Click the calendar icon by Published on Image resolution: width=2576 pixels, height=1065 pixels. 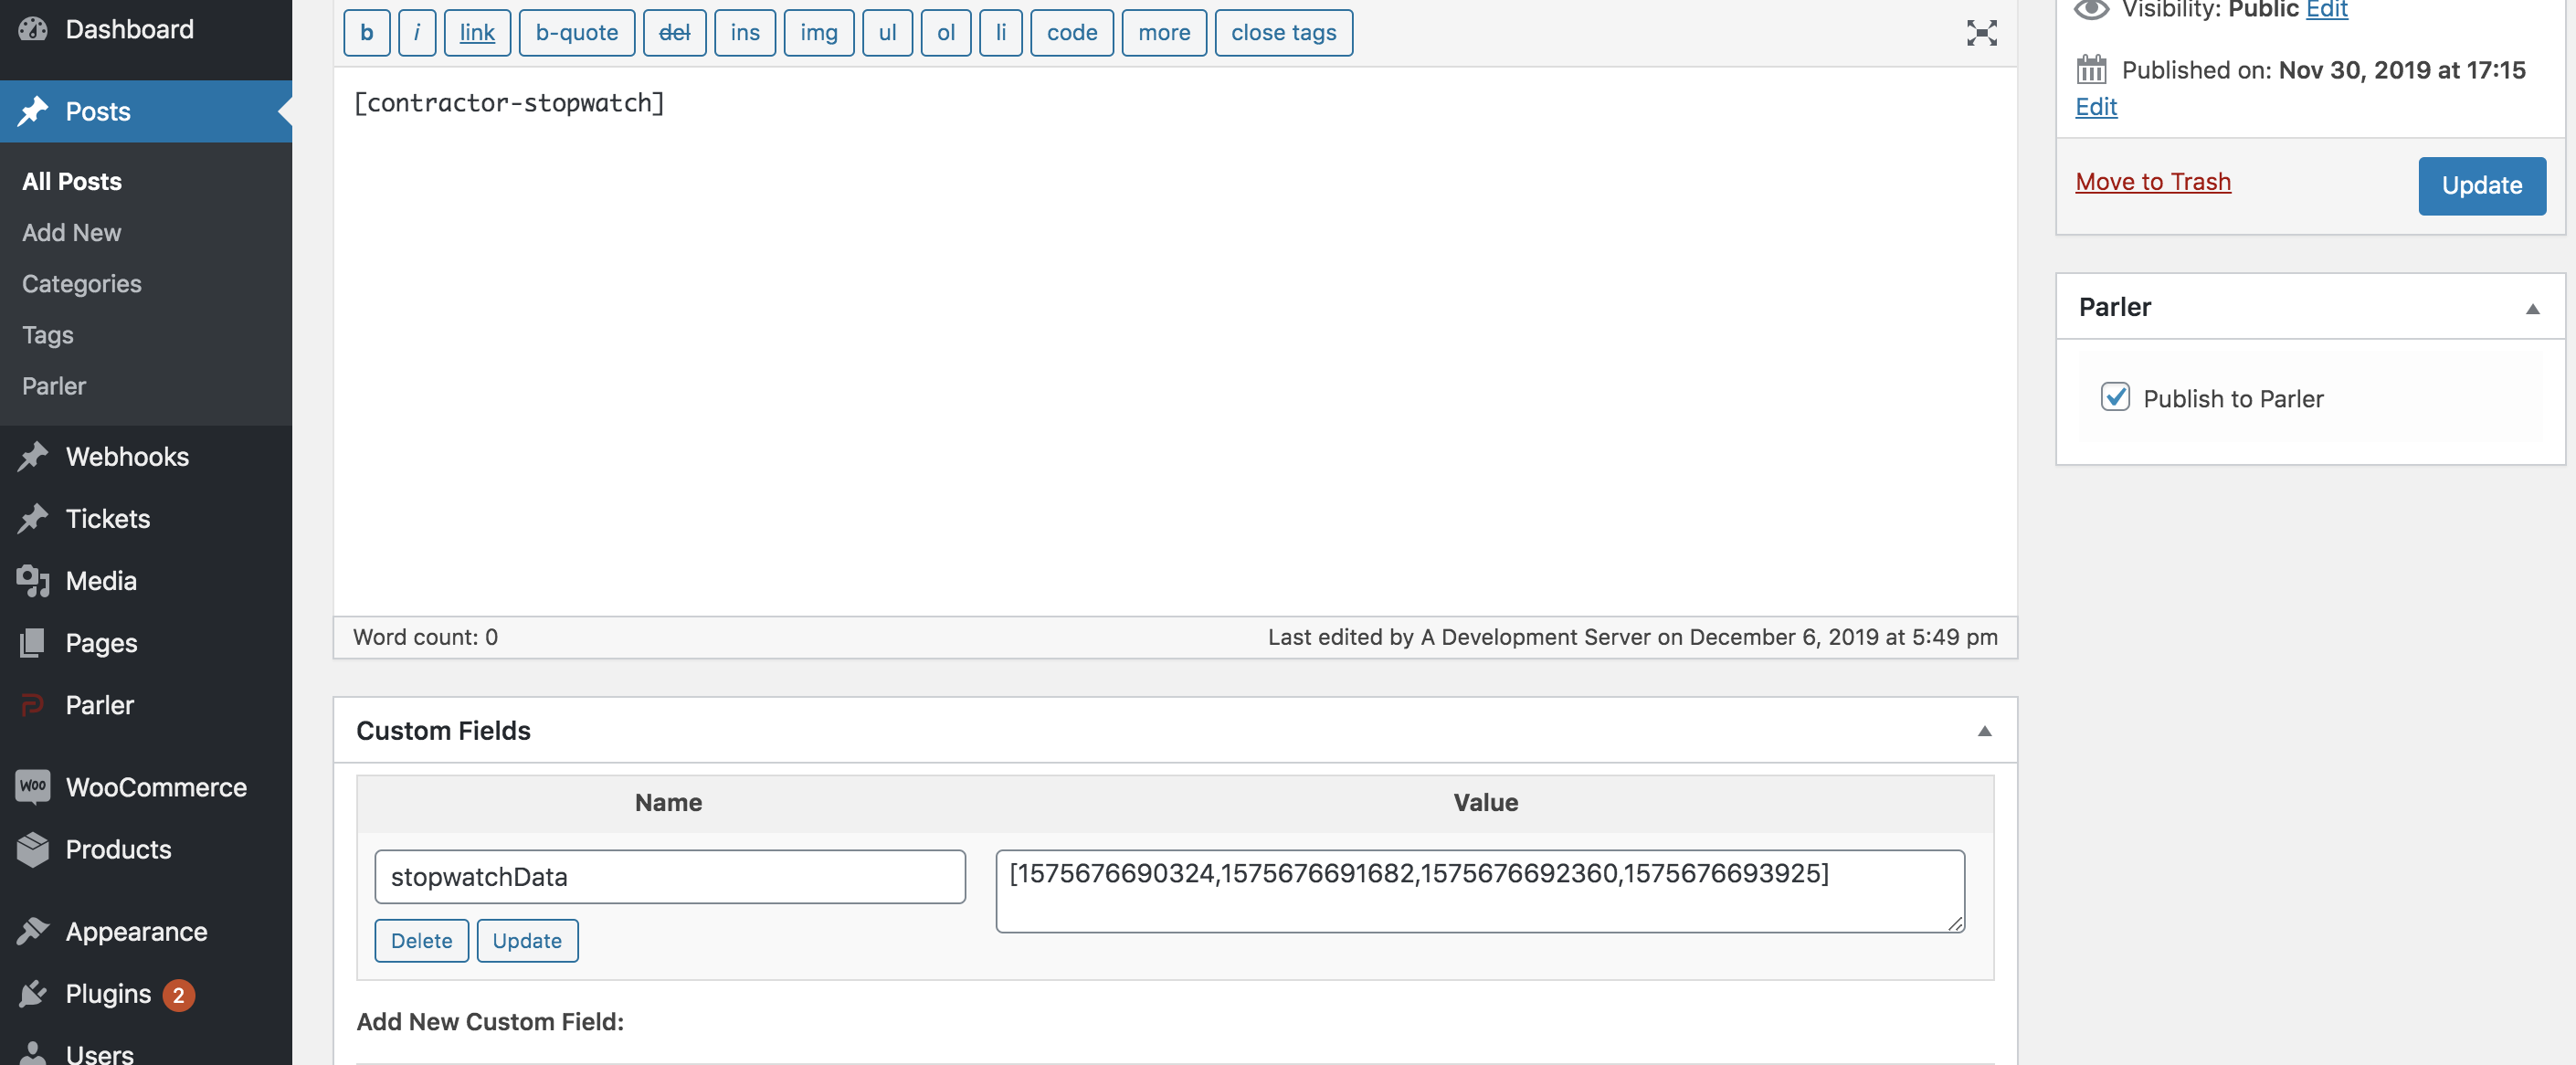click(2091, 69)
